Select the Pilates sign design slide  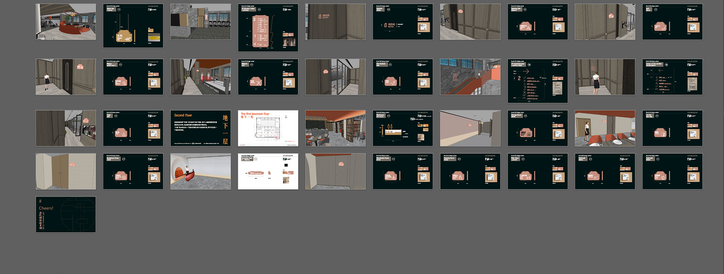tap(133, 77)
